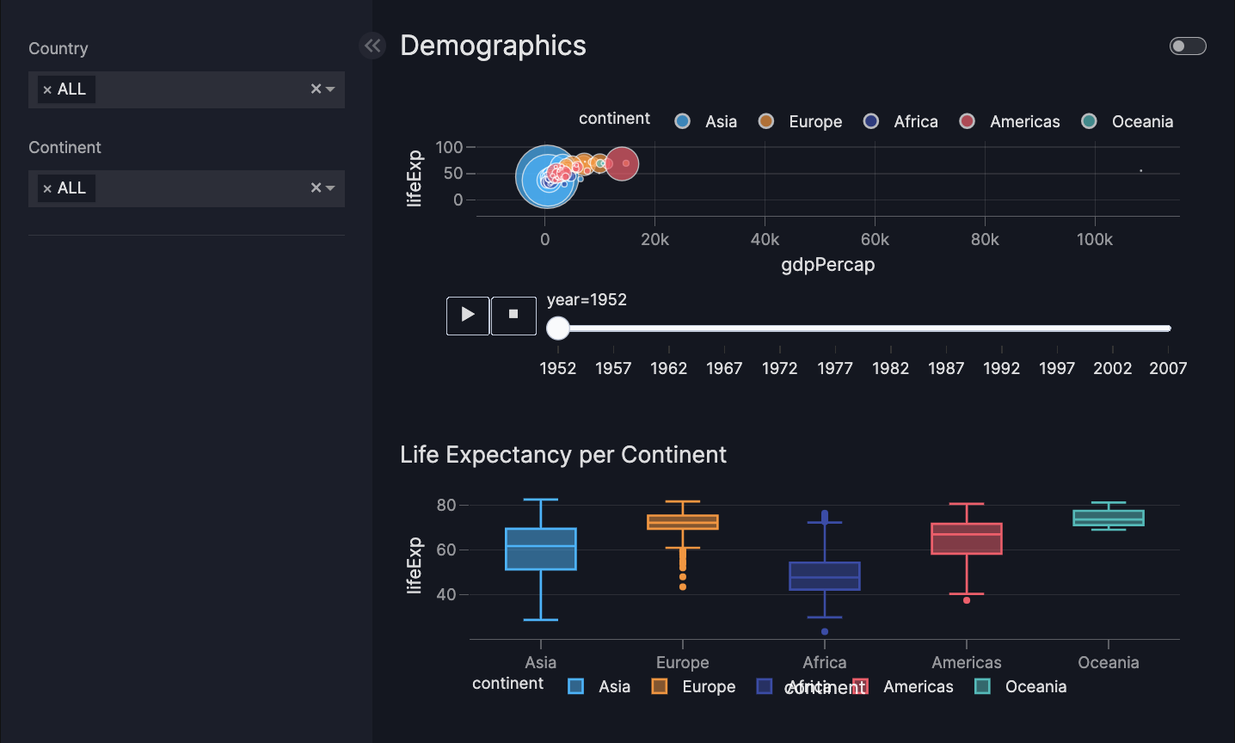This screenshot has width=1235, height=743.
Task: Clear all selections in Country dropdown
Action: coord(316,89)
